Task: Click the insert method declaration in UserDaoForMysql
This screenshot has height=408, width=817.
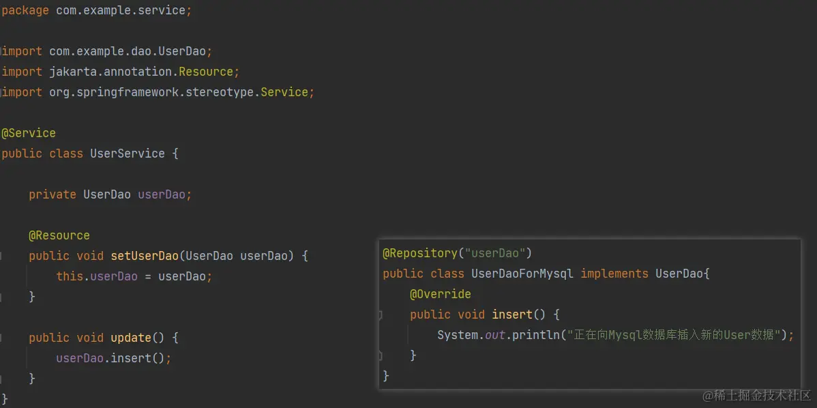Action: (x=512, y=315)
